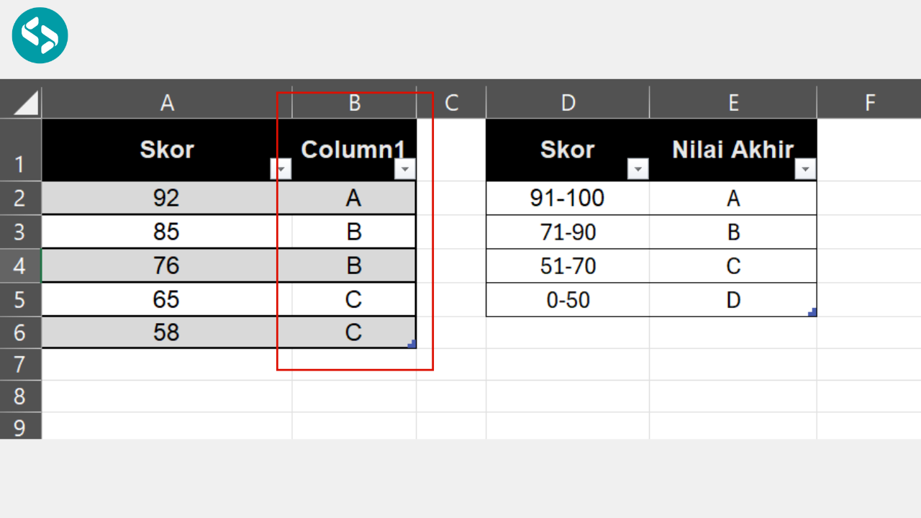Click the Select All corner triangle

tap(27, 104)
